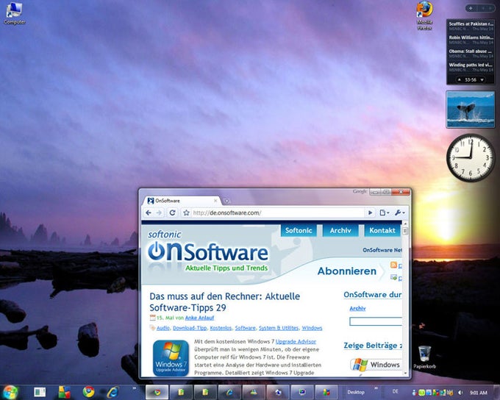Open the Windows Start orb
500x400 pixels.
[10, 392]
